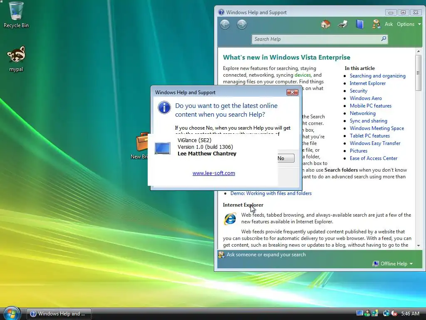Click the Internet Explorer logo in article

(230, 219)
